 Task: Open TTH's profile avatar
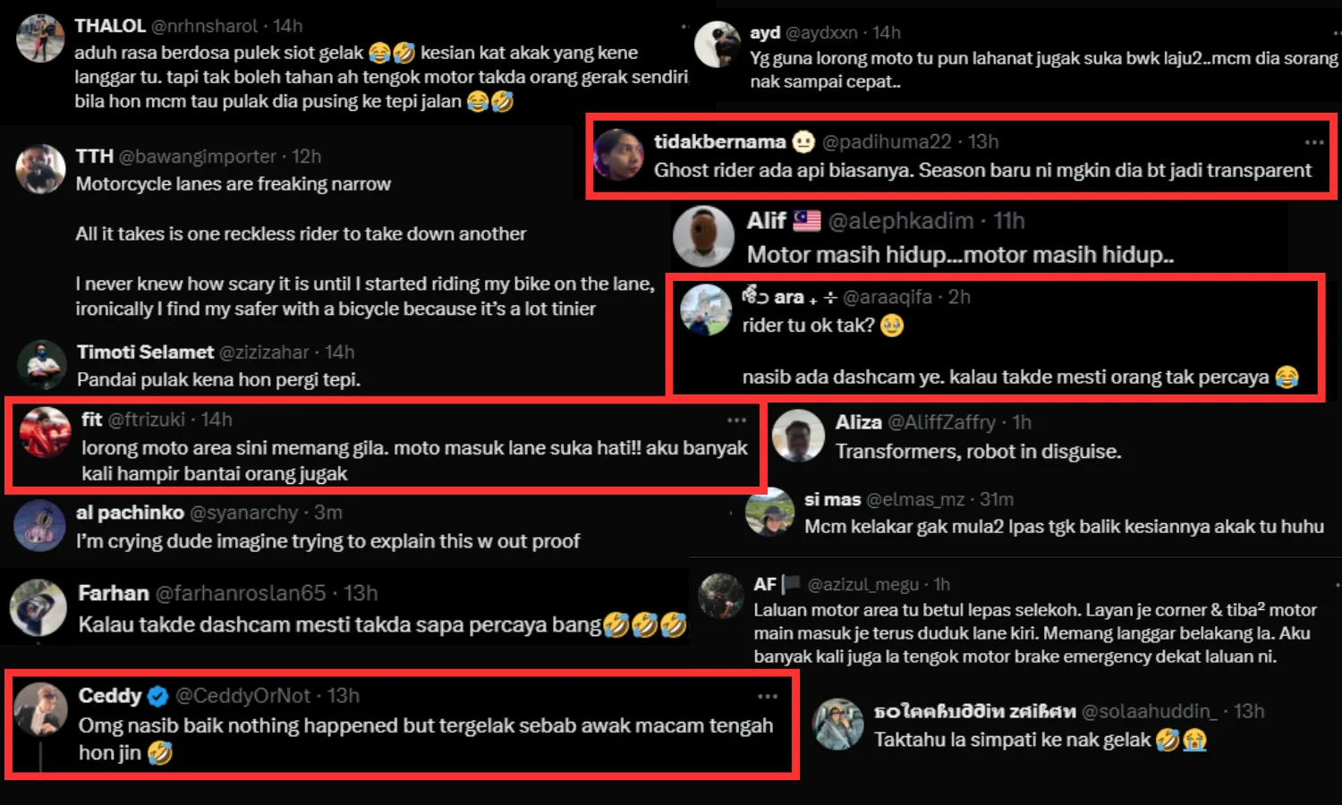tap(40, 168)
